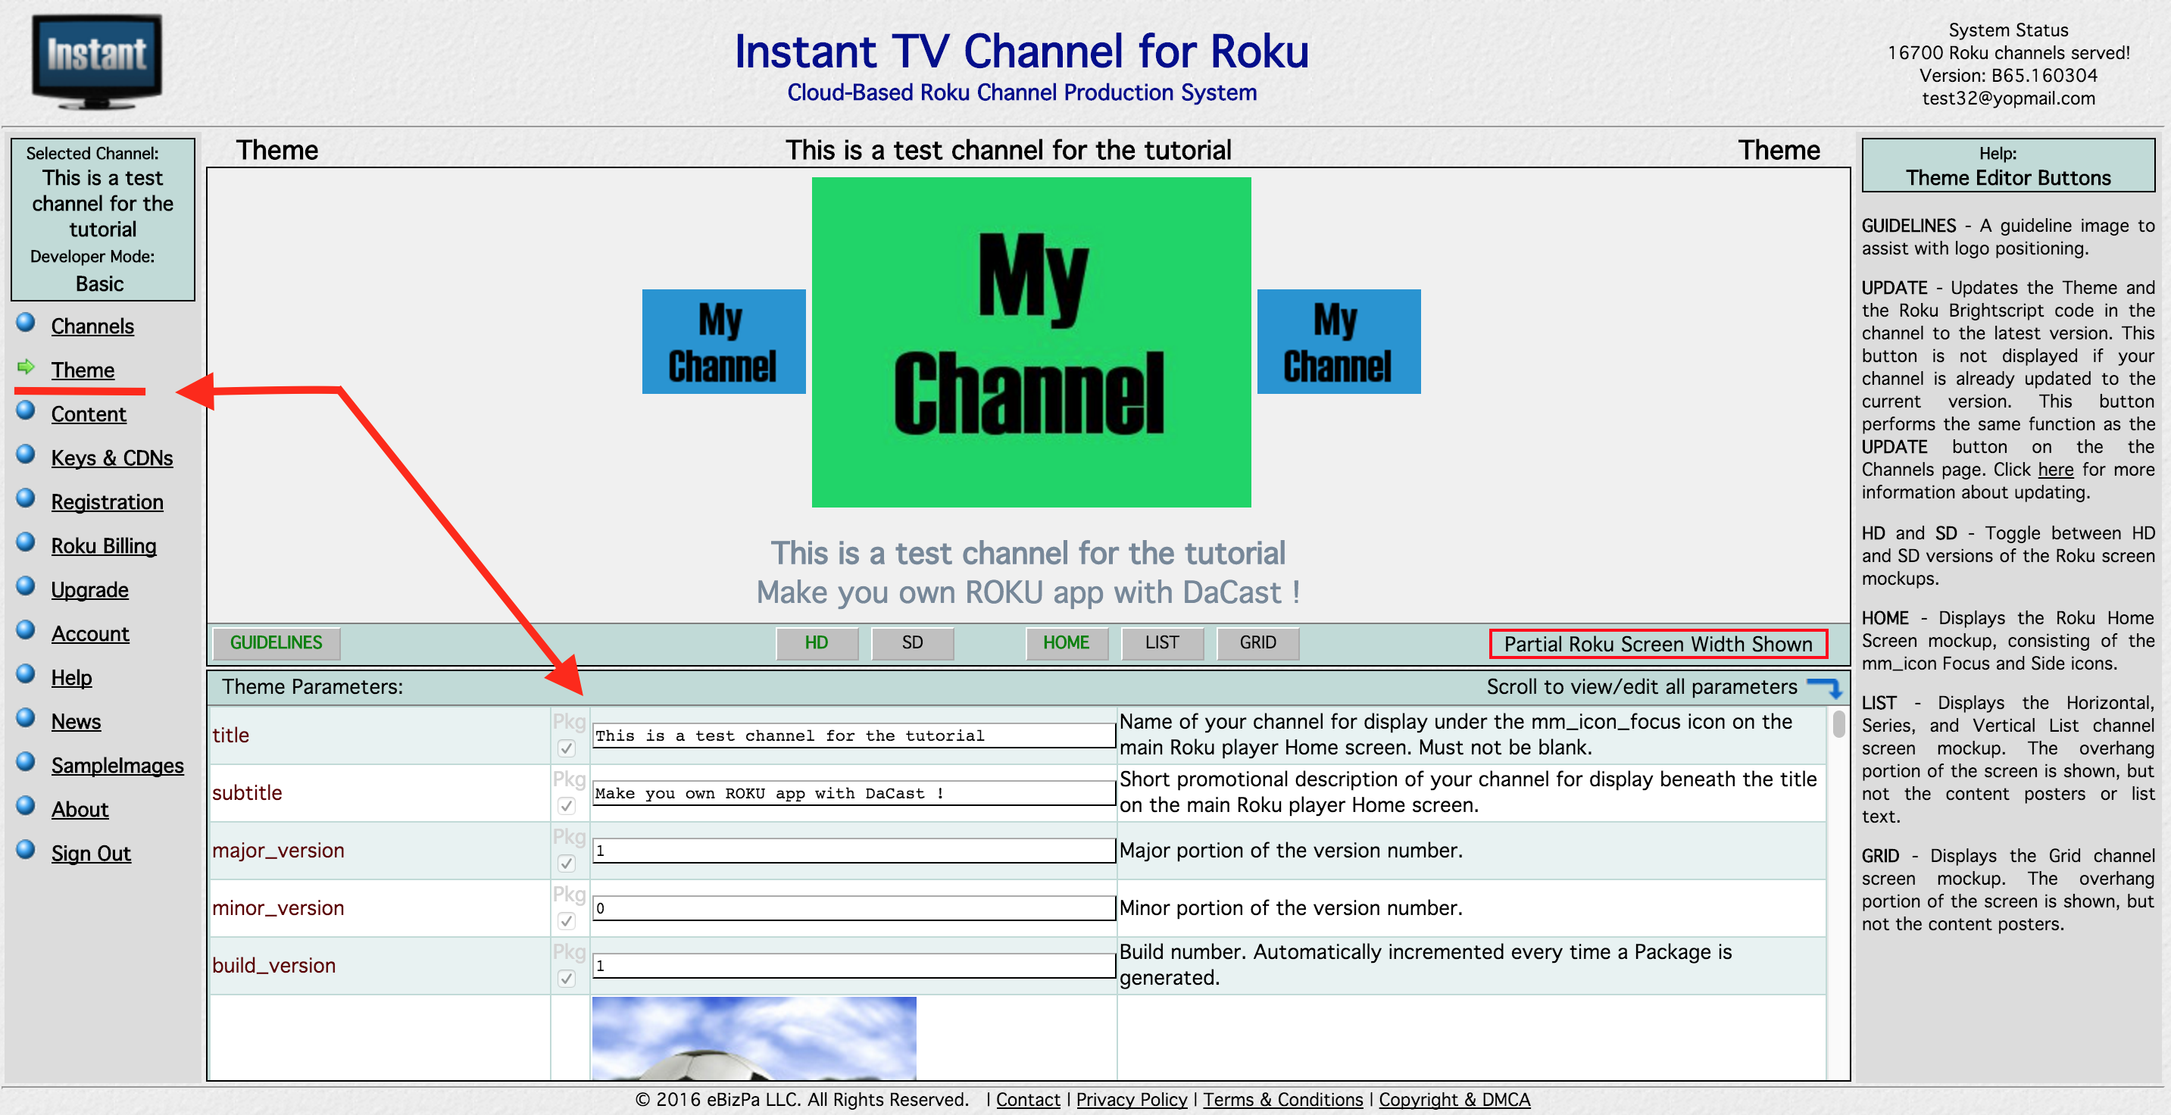
Task: Show the GRID screen mockup
Action: pos(1257,642)
